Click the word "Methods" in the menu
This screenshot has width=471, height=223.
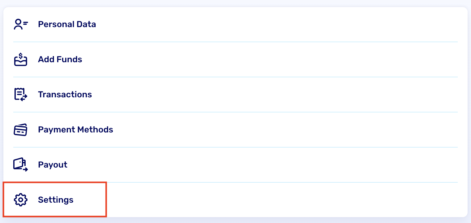coord(95,130)
